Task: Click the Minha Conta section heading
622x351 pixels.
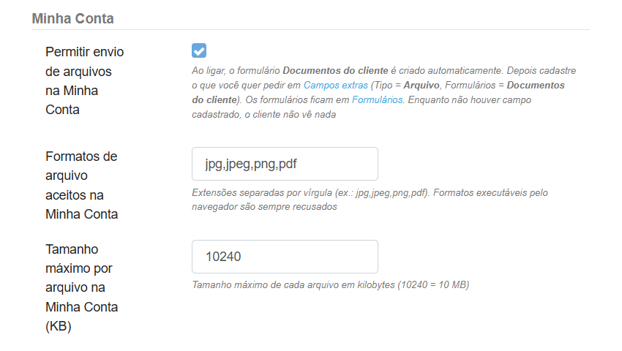Action: [x=72, y=18]
